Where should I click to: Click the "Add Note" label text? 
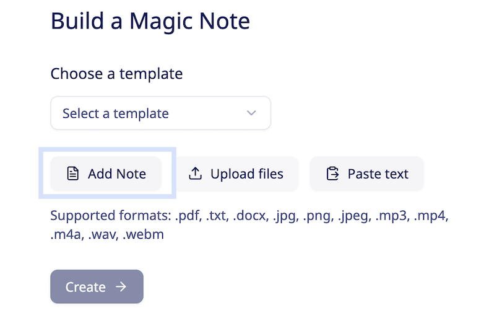tap(117, 174)
